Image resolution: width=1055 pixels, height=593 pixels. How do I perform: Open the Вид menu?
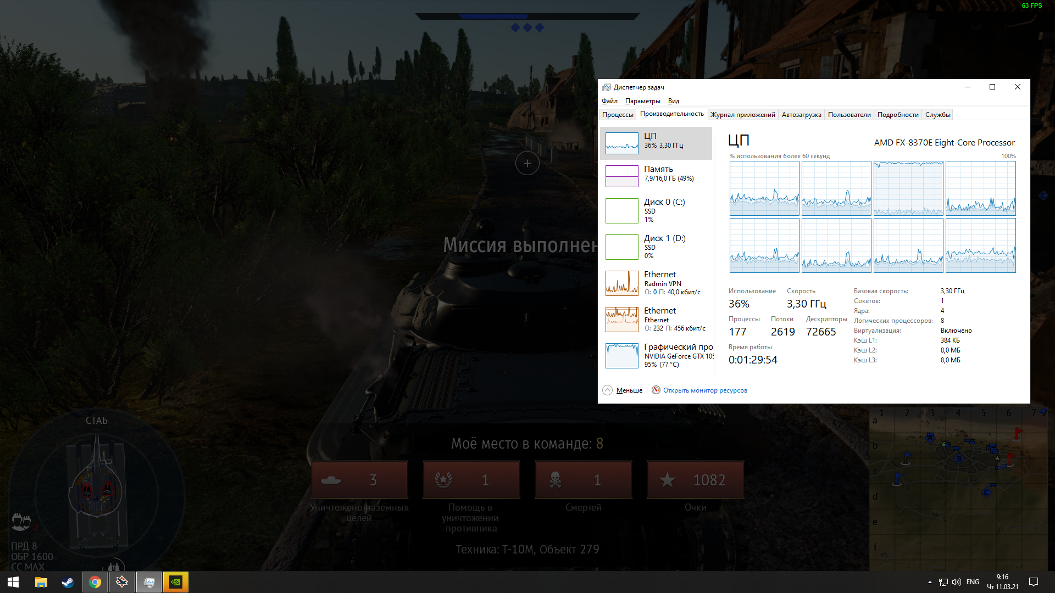coord(674,101)
